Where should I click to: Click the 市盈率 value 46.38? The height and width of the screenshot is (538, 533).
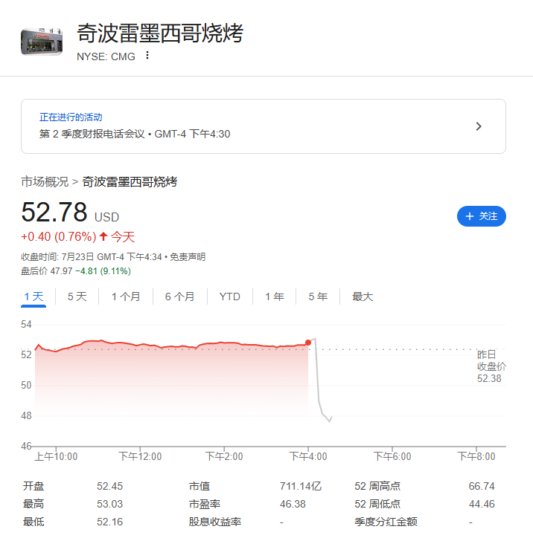(x=293, y=504)
